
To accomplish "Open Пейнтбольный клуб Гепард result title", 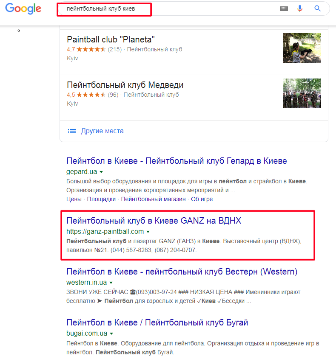I will click(x=177, y=161).
